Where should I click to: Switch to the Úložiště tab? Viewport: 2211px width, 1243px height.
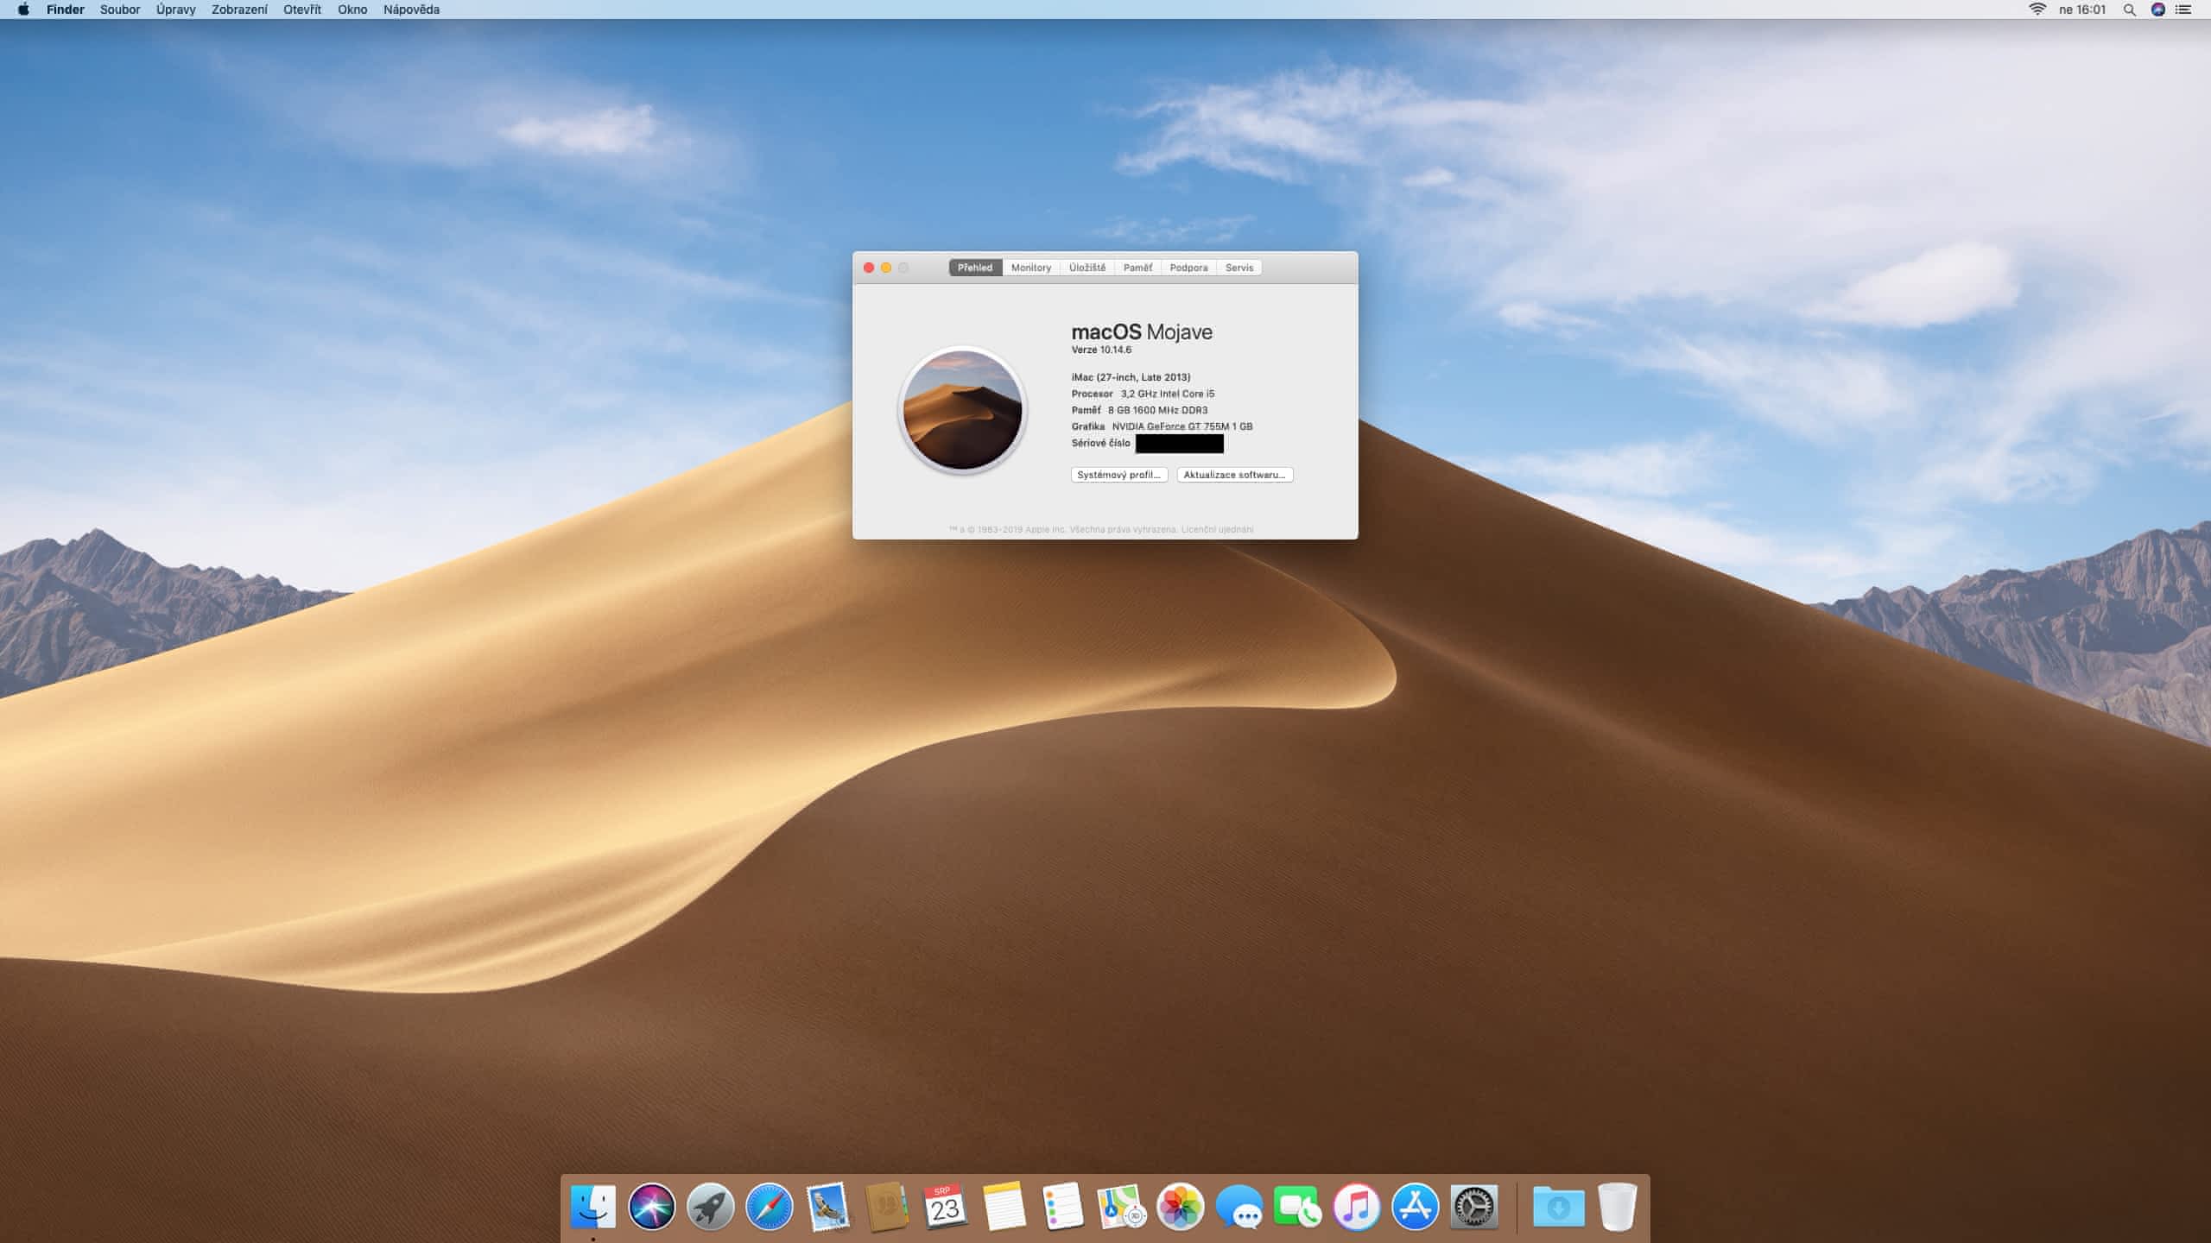tap(1086, 268)
